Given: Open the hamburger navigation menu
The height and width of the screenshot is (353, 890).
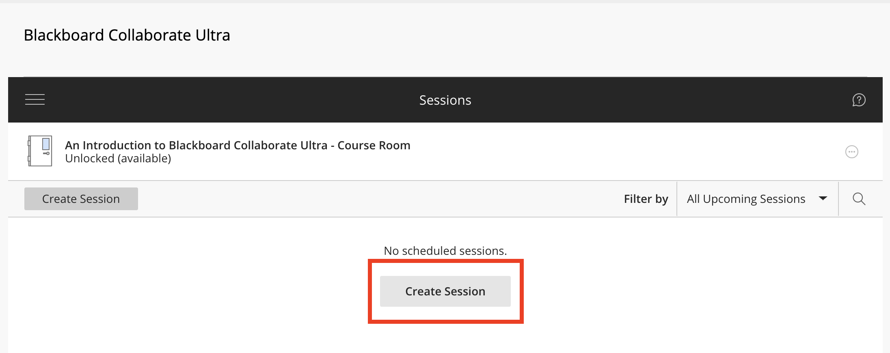Looking at the screenshot, I should coord(35,99).
